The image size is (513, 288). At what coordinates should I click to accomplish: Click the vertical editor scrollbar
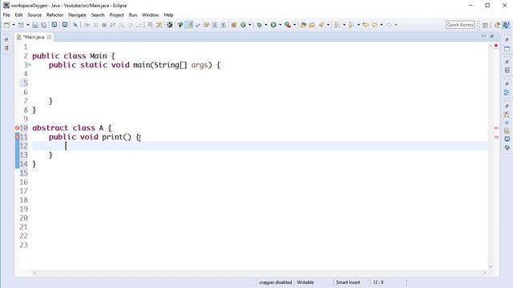tap(491, 156)
